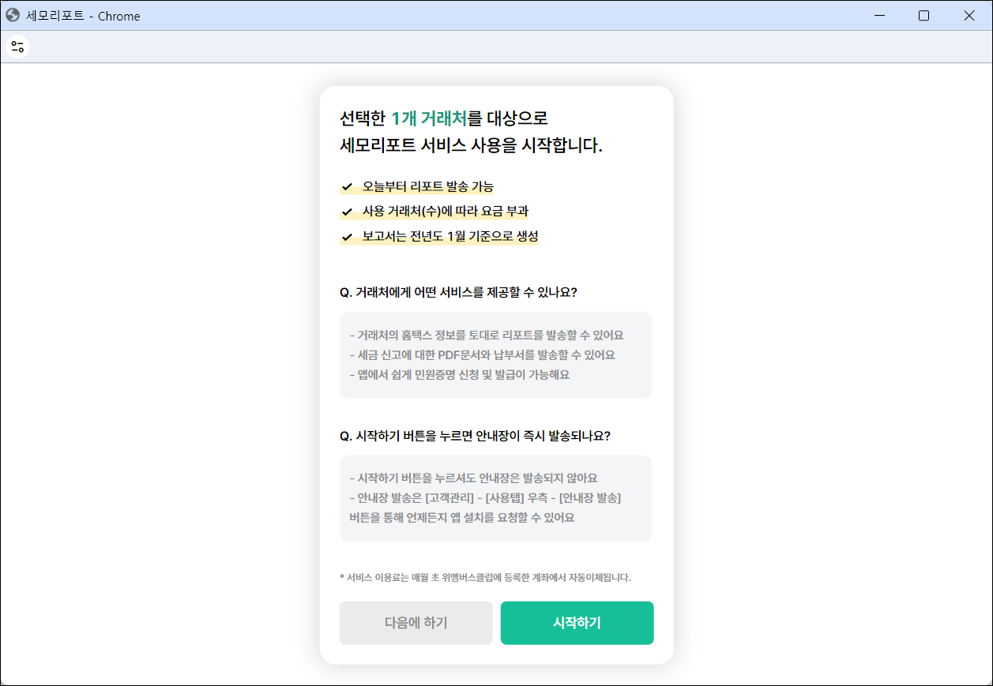Click checkmark beside 보고서는 전년도 1월 기준으로 생성

pos(347,237)
